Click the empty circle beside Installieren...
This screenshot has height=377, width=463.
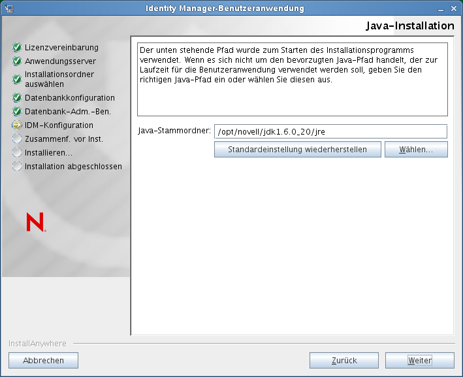pyautogui.click(x=17, y=153)
